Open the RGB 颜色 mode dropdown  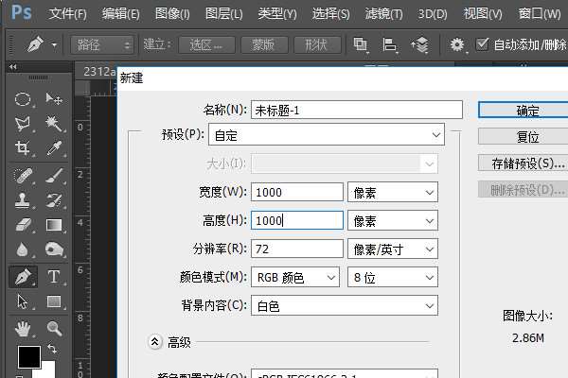coord(295,278)
